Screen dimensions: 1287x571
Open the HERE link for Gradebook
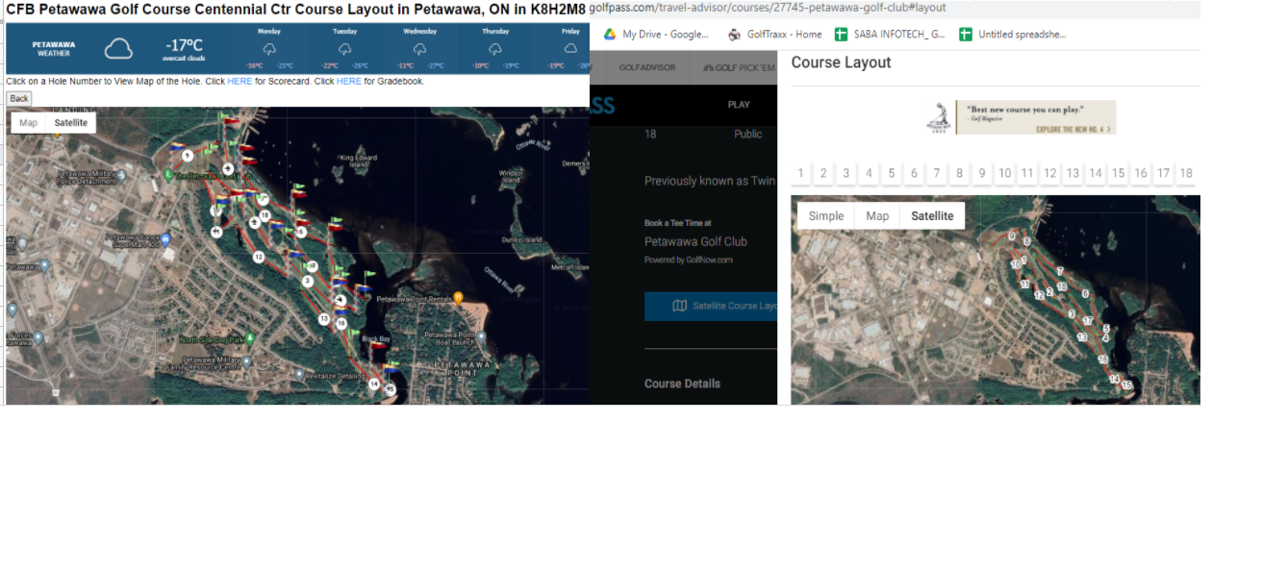[348, 82]
